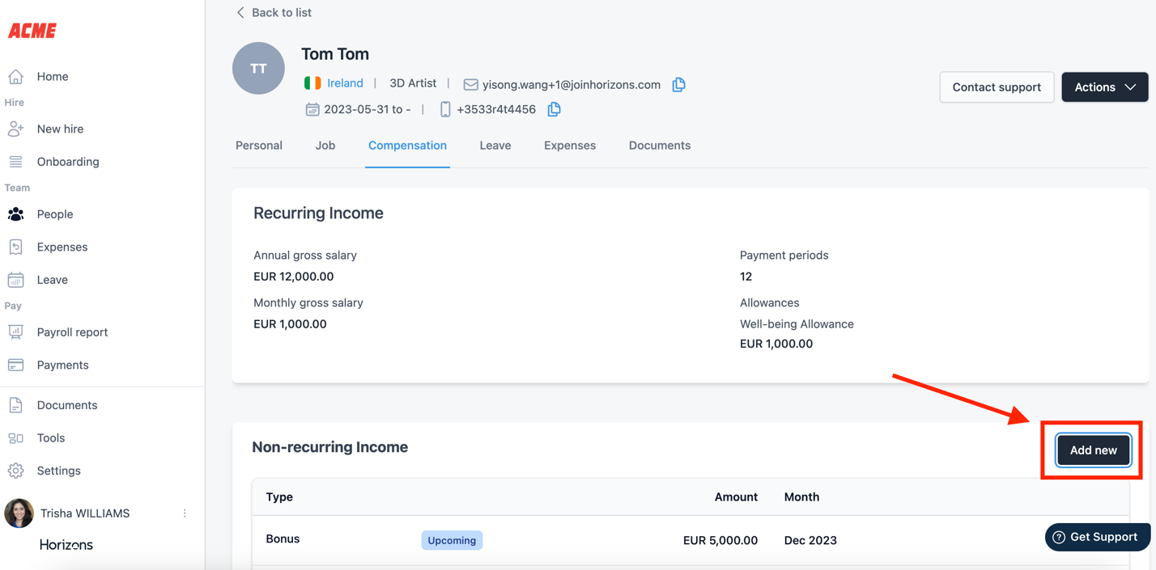Copy the phone number using copy icon

[554, 109]
